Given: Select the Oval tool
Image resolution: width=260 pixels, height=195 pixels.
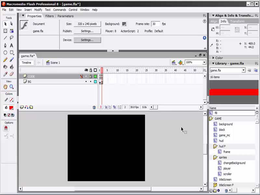Looking at the screenshot, I should click(x=5, y=52).
